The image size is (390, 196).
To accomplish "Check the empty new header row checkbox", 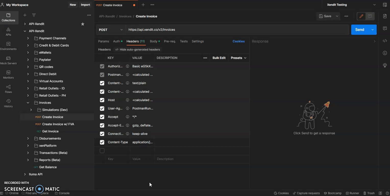I will point(102,151).
